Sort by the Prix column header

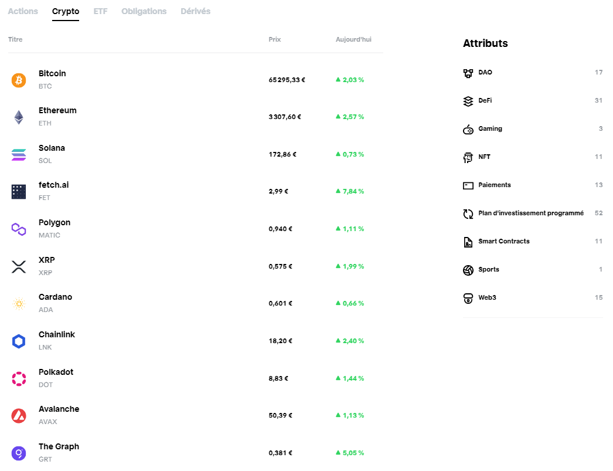[x=275, y=39]
